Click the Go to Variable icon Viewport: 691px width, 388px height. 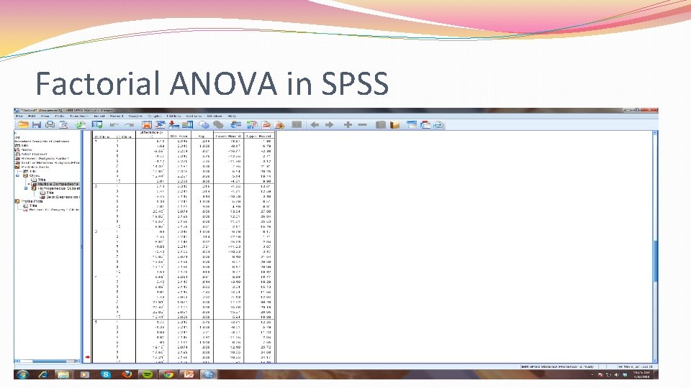[x=174, y=125]
